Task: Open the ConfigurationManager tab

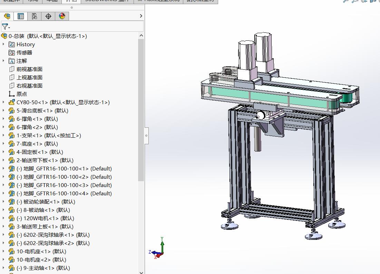Action: coord(35,16)
